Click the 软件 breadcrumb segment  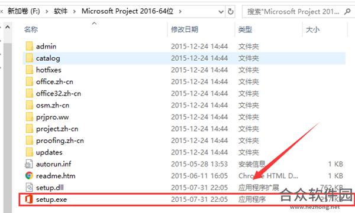[61, 11]
